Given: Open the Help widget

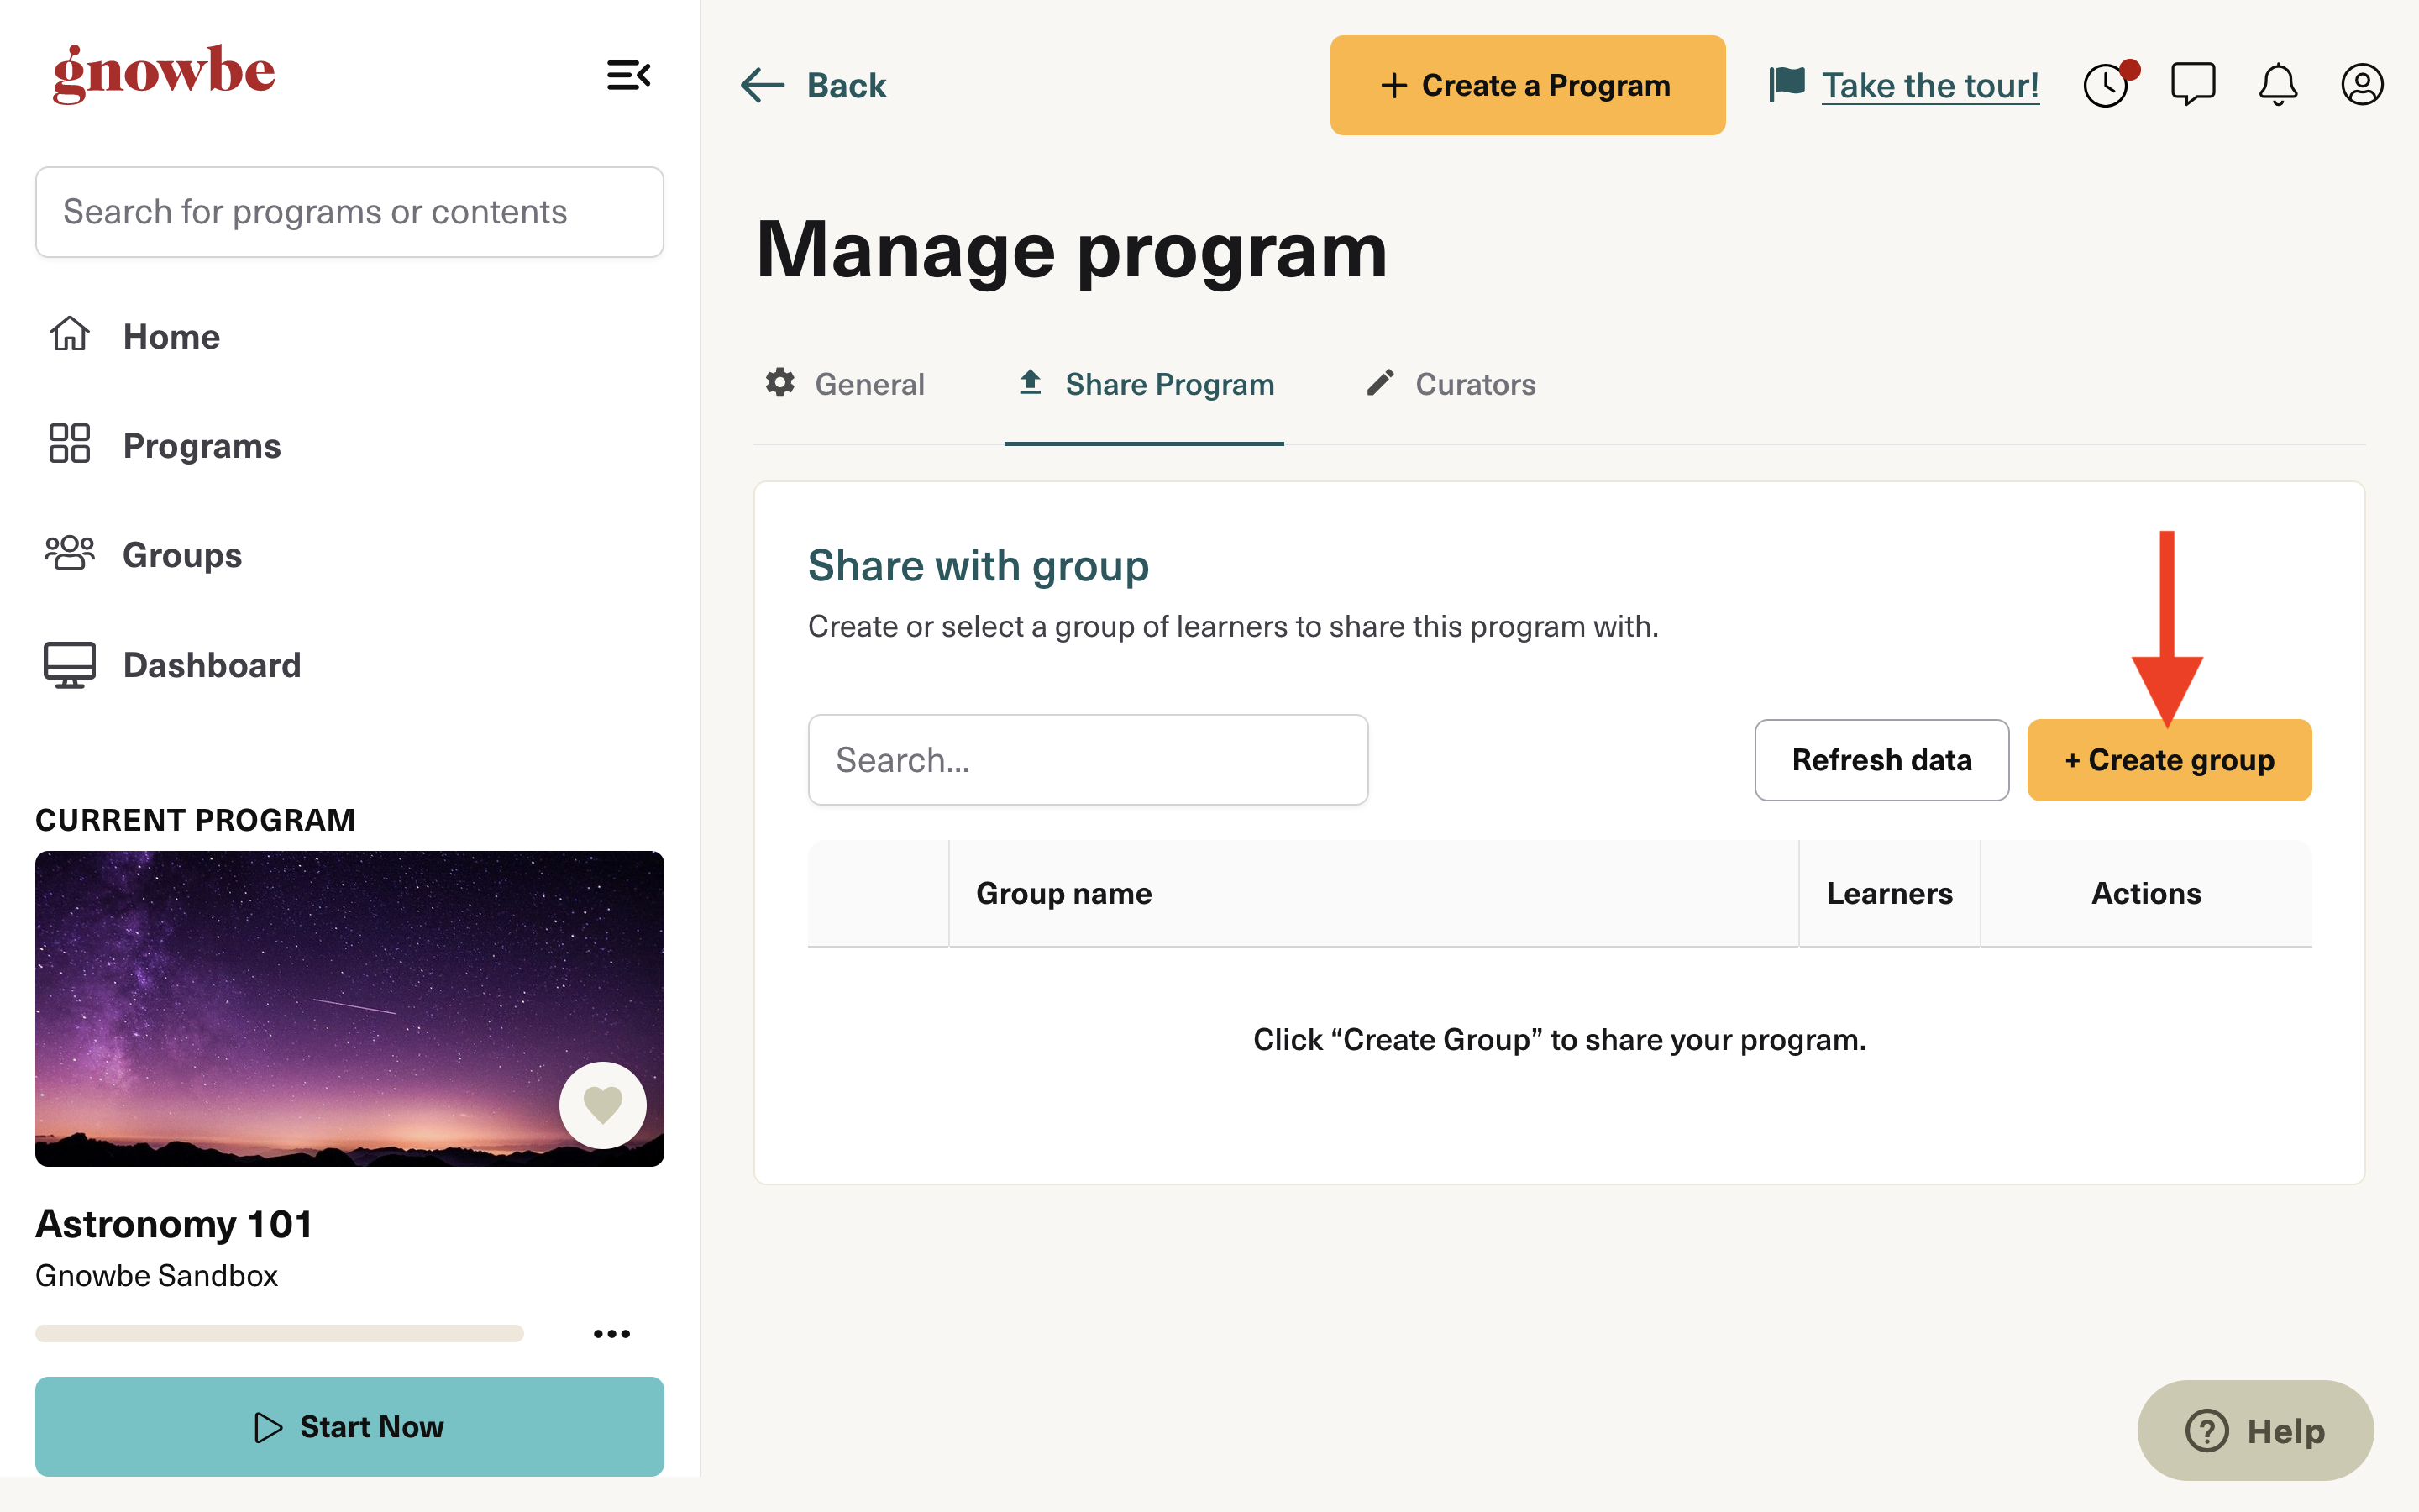Looking at the screenshot, I should pos(2255,1431).
